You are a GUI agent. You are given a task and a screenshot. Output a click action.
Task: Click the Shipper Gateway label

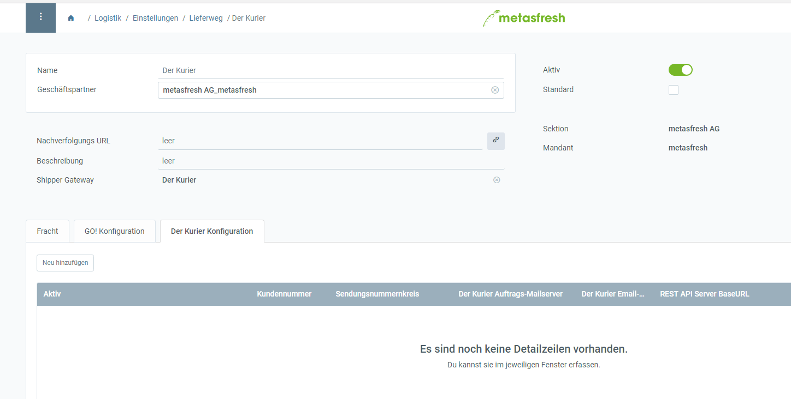coord(65,180)
